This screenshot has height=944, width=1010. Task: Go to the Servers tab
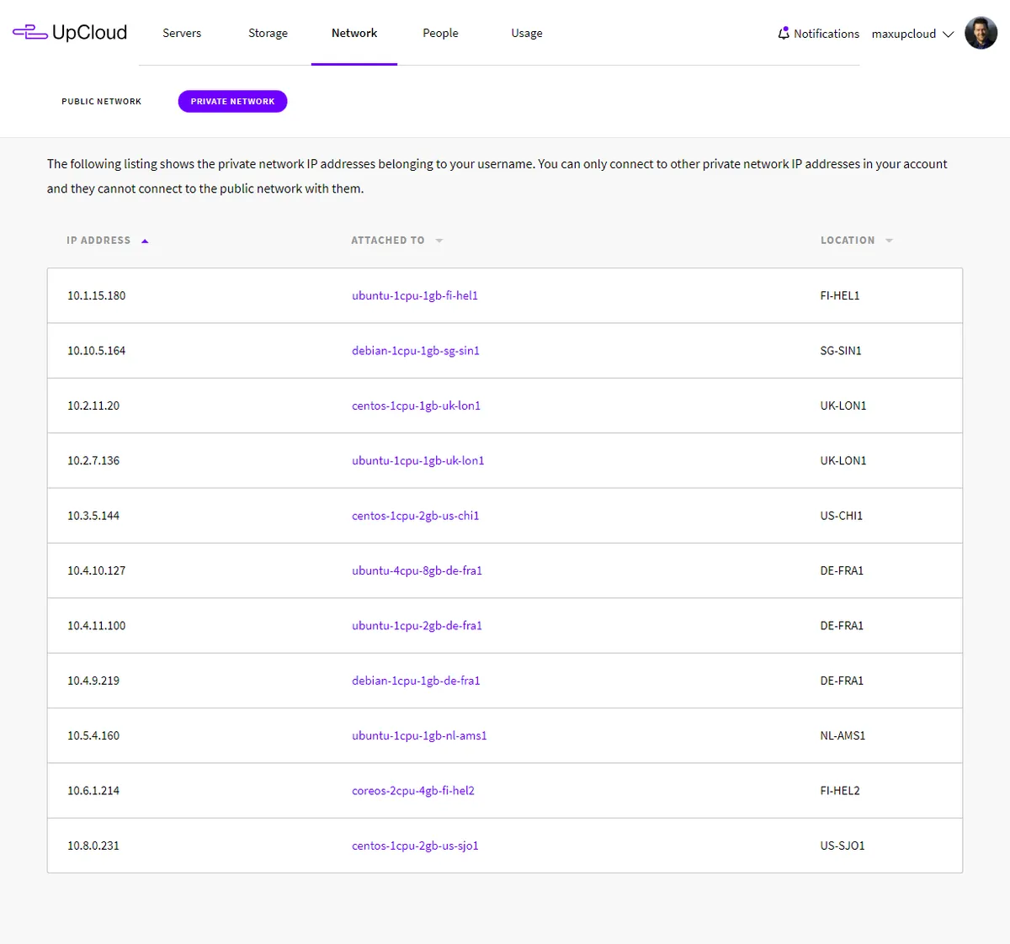[x=182, y=34]
